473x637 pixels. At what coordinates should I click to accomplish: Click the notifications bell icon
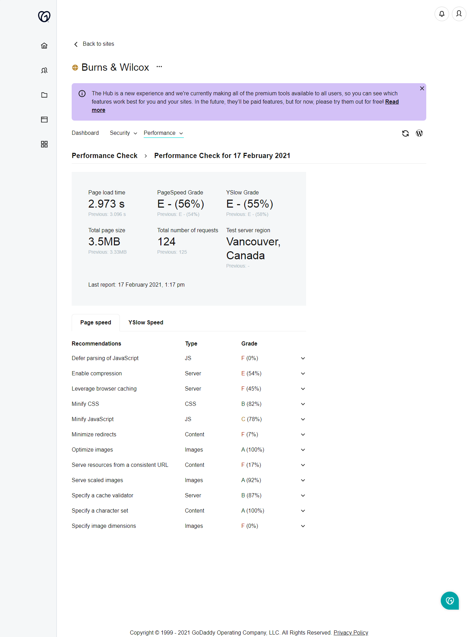(442, 14)
